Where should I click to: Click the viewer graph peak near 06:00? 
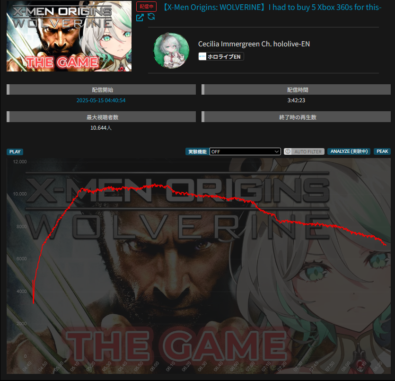[x=155, y=185]
